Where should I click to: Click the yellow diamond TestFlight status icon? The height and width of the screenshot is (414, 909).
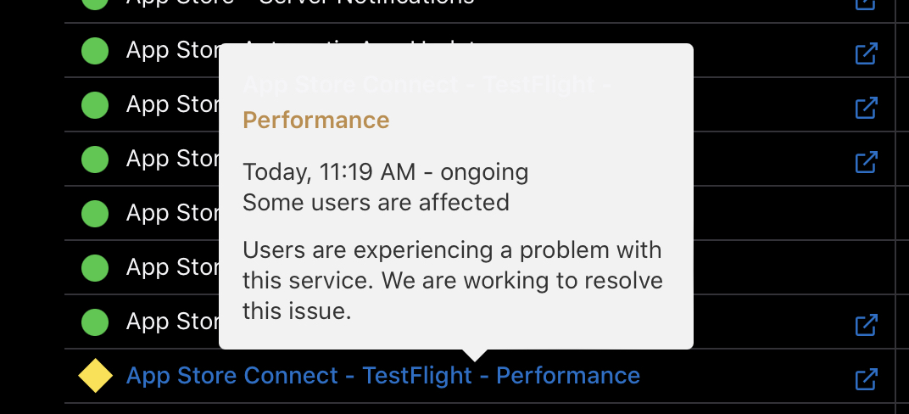(95, 376)
